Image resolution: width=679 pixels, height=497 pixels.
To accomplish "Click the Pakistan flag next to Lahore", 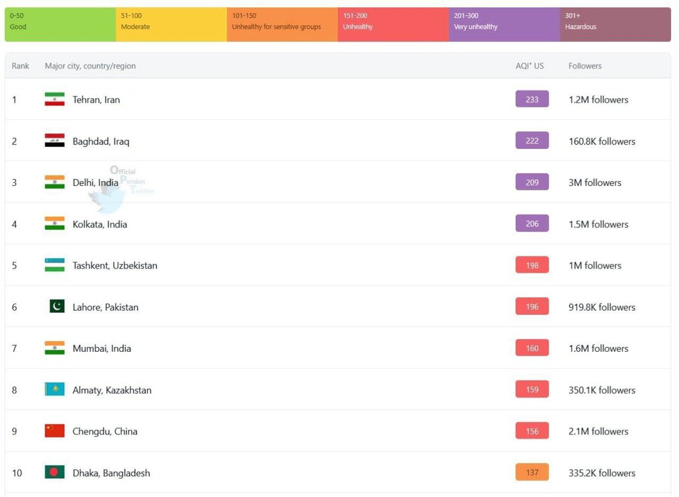I will coord(57,307).
